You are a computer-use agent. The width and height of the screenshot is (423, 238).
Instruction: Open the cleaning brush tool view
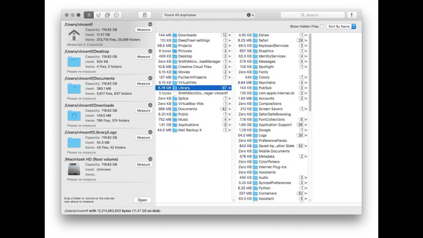98,15
